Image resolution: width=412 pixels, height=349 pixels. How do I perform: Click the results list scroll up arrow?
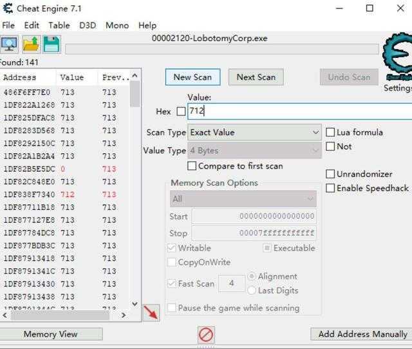(135, 75)
